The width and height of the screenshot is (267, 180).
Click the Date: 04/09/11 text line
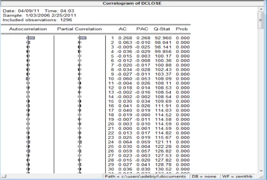[38, 11]
